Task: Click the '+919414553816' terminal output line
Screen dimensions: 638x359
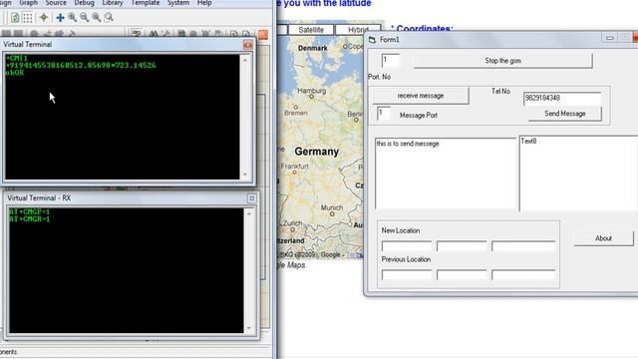Action: coord(81,65)
